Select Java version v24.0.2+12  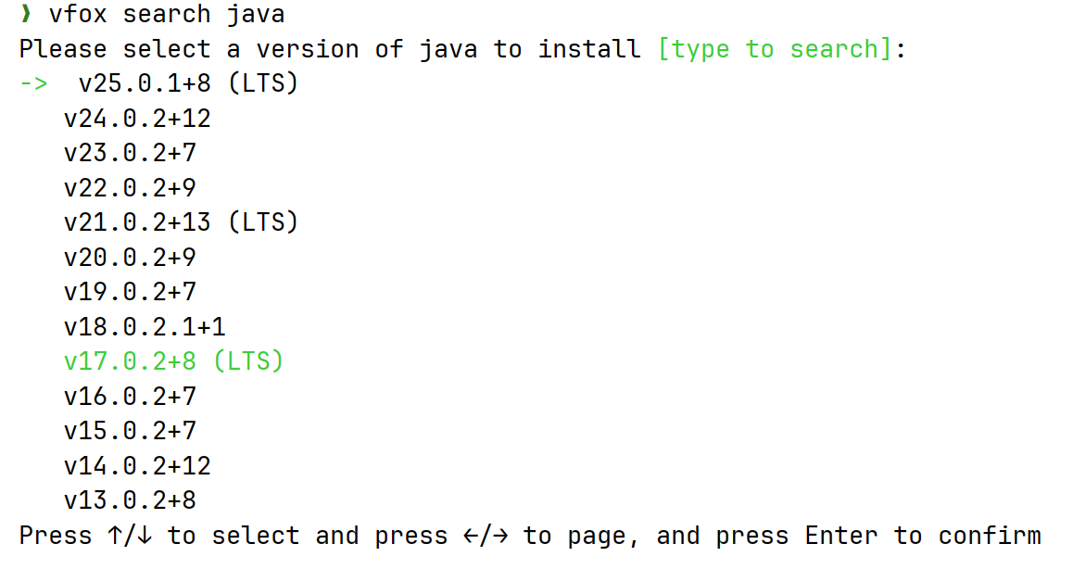(x=137, y=119)
